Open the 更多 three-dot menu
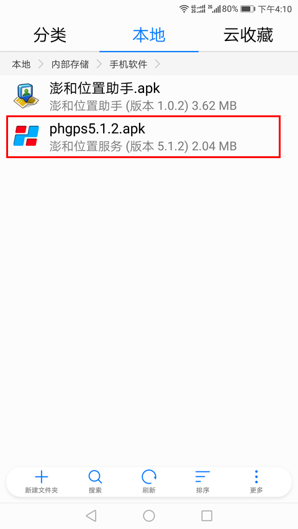This screenshot has height=529, width=298. coord(256,477)
